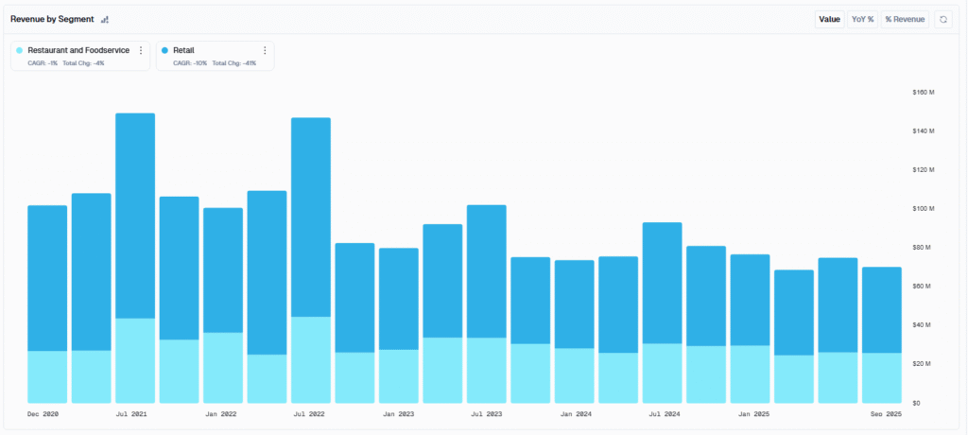Click the Revenue by Segment title
The image size is (968, 435).
52,20
